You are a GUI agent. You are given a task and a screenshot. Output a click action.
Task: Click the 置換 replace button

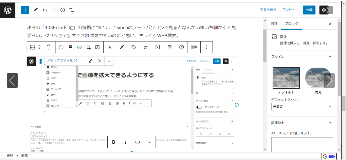[194, 47]
